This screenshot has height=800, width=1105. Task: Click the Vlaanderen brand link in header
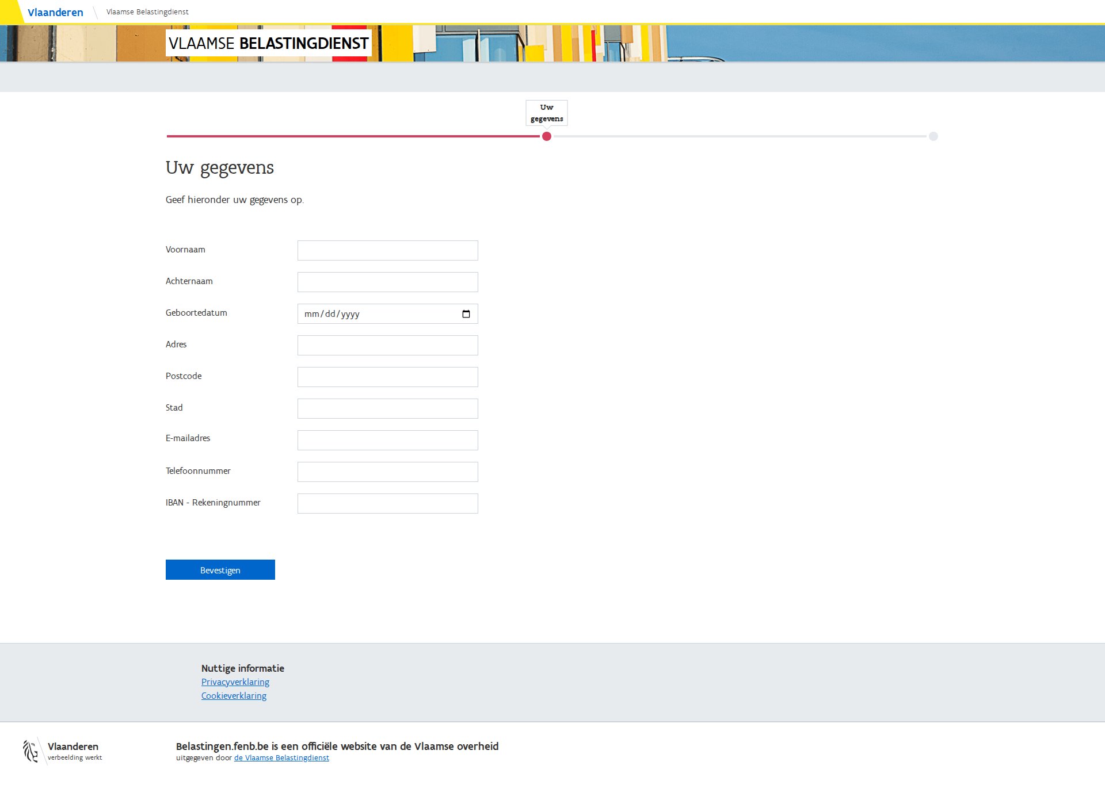tap(55, 13)
